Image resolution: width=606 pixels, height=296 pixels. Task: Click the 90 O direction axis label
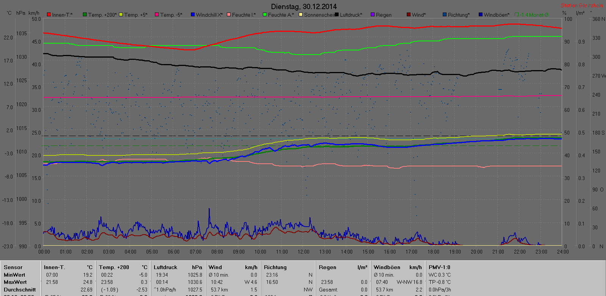tap(598, 190)
